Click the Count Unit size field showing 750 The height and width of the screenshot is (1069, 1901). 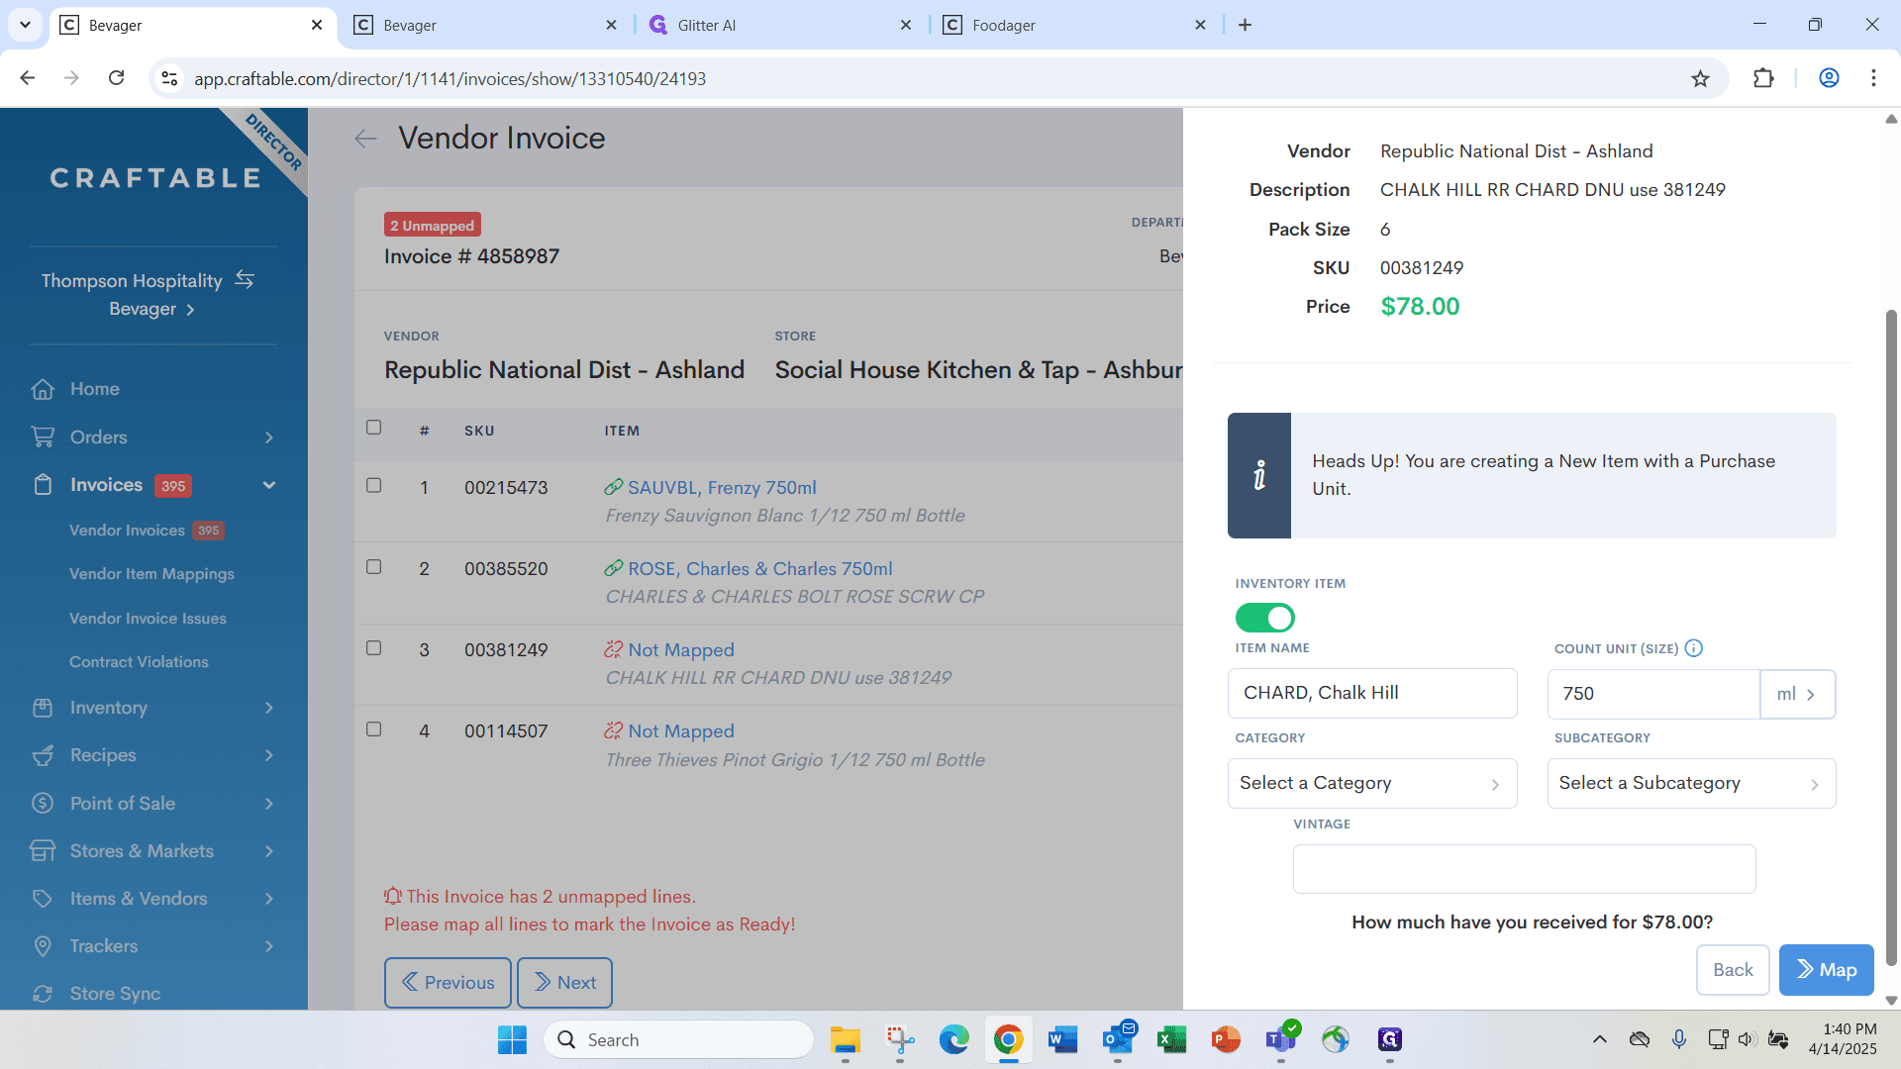[1653, 694]
